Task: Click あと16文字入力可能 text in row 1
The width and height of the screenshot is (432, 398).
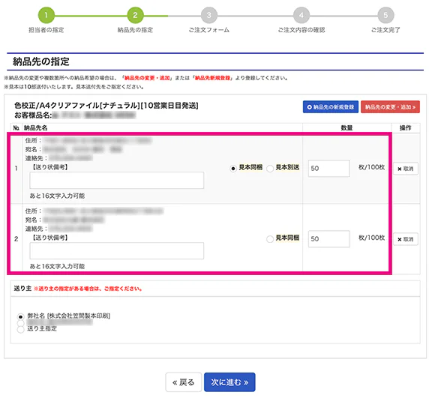Action: point(57,196)
